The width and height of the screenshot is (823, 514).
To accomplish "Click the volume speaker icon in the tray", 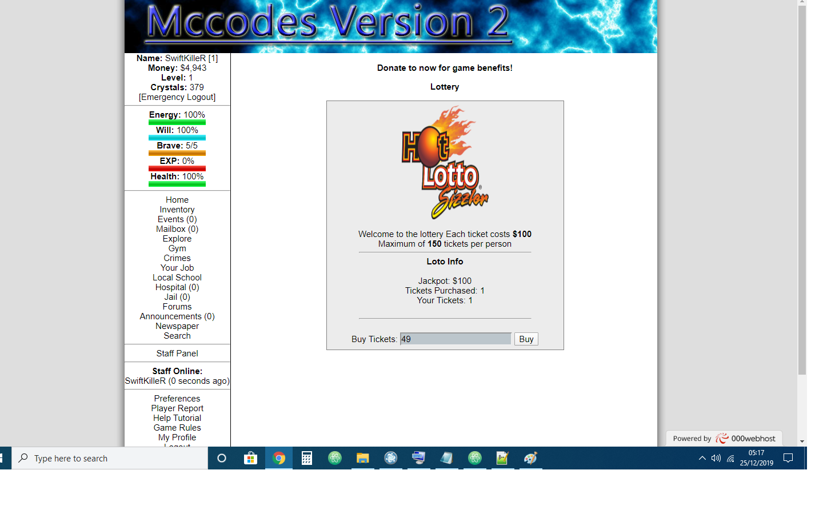I will 716,458.
